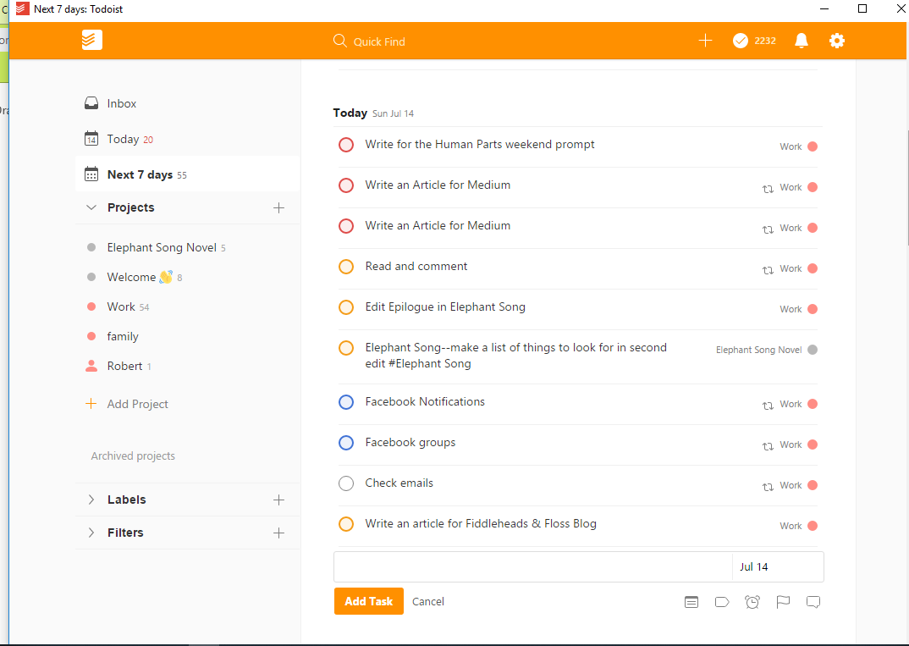
Task: Click the Quick Add plus icon in header
Action: 705,41
